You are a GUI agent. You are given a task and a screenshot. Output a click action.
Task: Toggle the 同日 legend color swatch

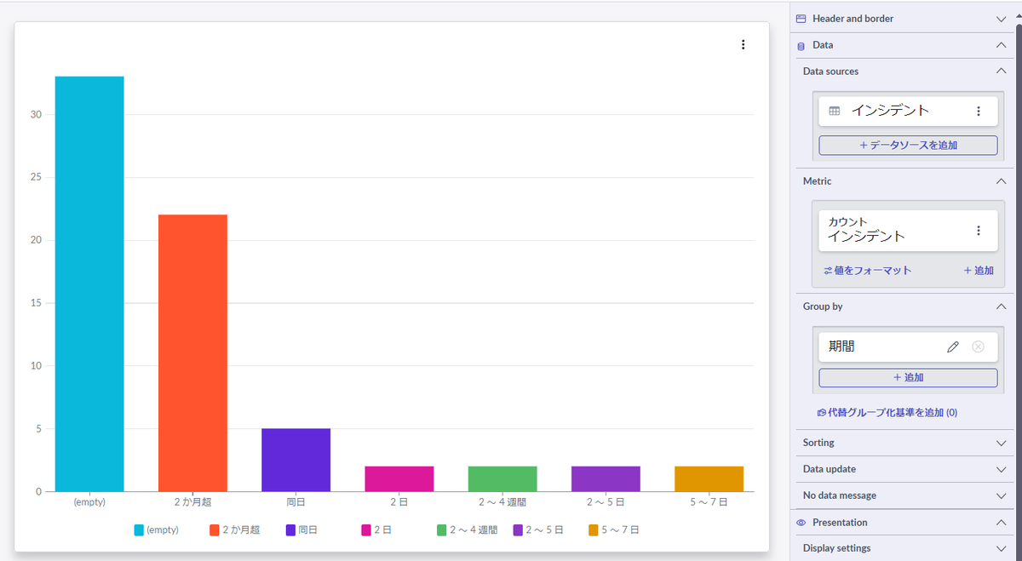[x=290, y=530]
